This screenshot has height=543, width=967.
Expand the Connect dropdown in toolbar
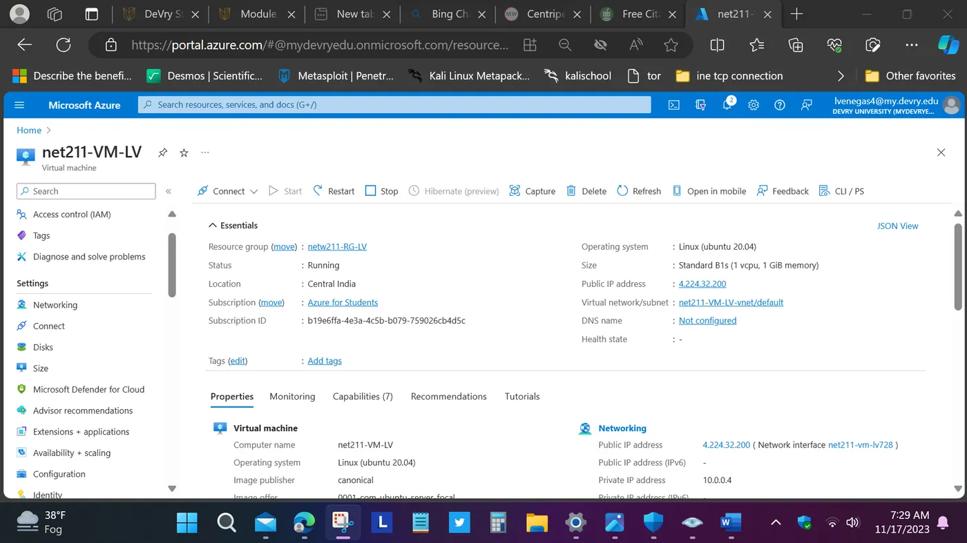click(x=253, y=191)
